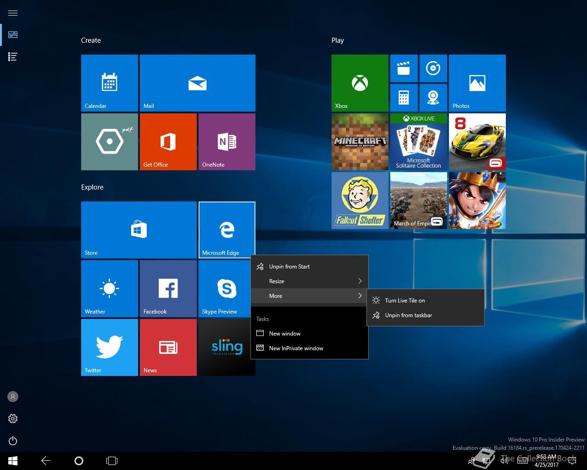Open Cortana circle on taskbar
This screenshot has height=470, width=587.
tap(79, 461)
